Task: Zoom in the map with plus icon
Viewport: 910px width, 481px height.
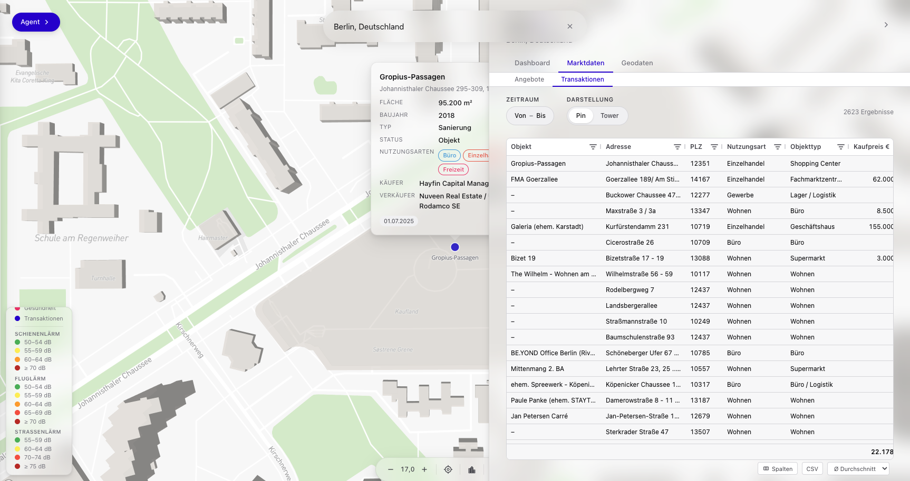Action: click(x=424, y=469)
